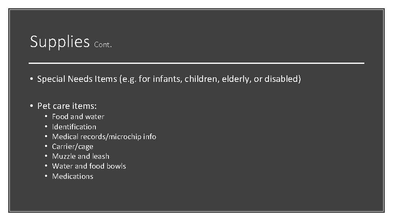This screenshot has width=393, height=221.
Task: Click the bullet dot before "Pet care items"
Action: [32, 106]
